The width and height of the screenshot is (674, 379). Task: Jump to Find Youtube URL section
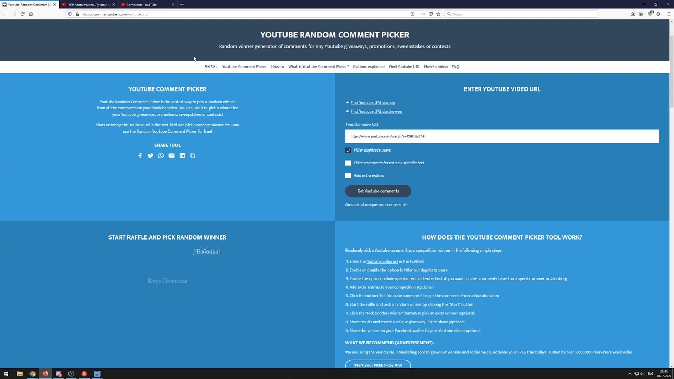point(404,67)
